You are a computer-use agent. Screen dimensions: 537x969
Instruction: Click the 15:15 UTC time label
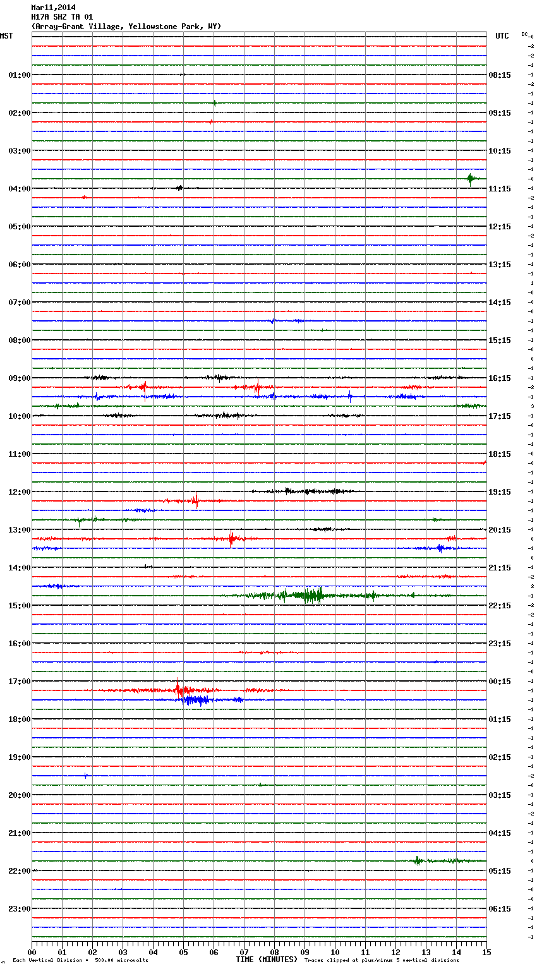(500, 340)
